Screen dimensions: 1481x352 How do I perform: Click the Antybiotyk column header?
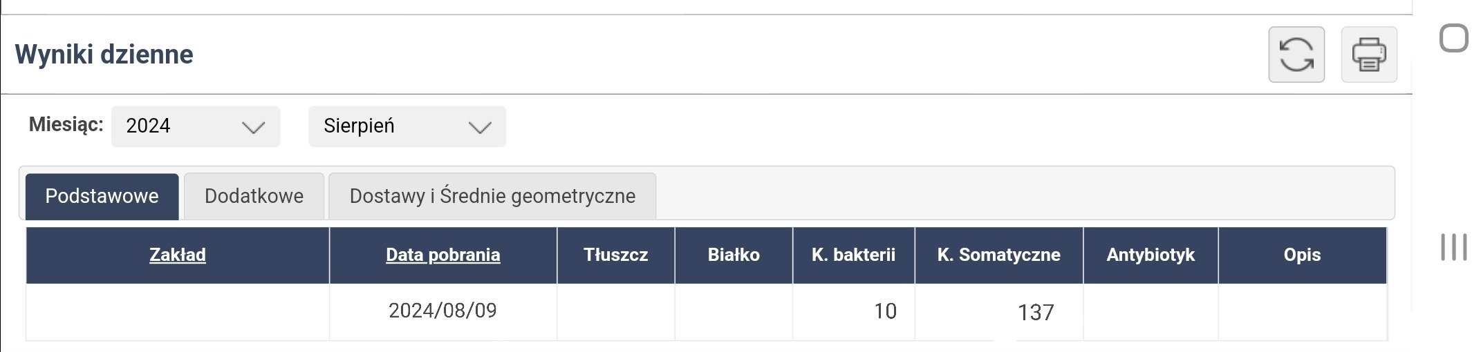coord(1151,255)
